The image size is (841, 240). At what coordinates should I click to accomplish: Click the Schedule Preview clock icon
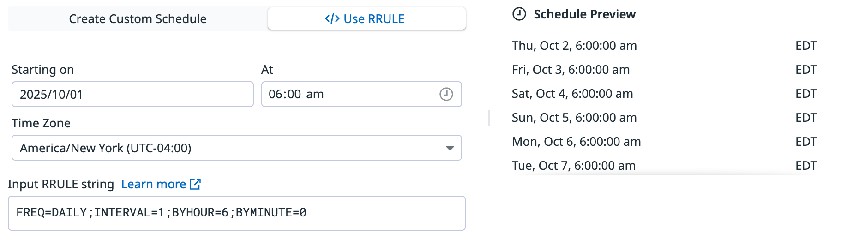pyautogui.click(x=519, y=14)
